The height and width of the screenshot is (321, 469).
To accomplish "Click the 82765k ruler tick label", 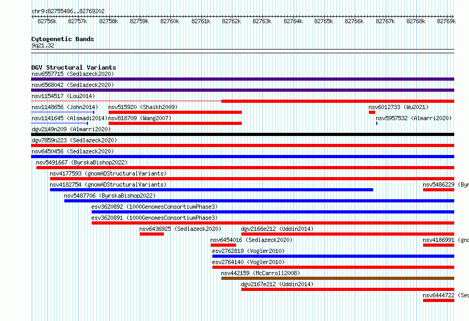I will click(324, 21).
